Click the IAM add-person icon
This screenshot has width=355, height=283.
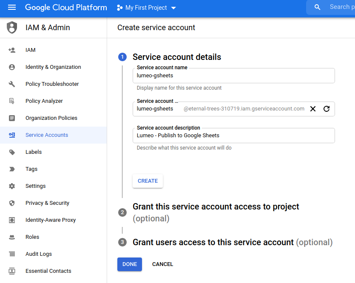[x=12, y=50]
